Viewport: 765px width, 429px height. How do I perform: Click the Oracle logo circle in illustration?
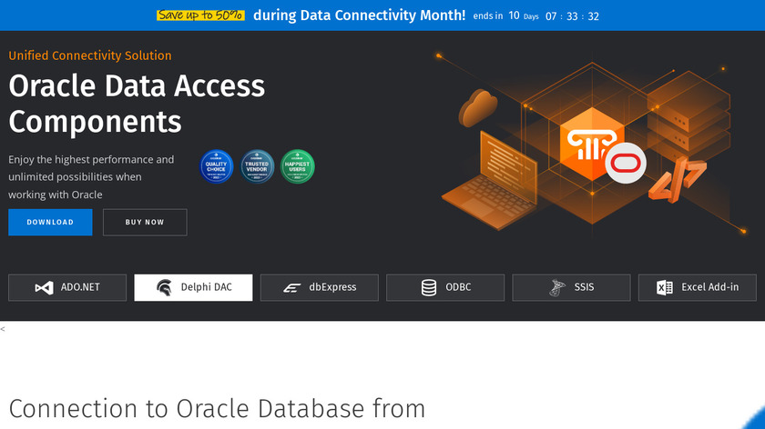click(626, 163)
